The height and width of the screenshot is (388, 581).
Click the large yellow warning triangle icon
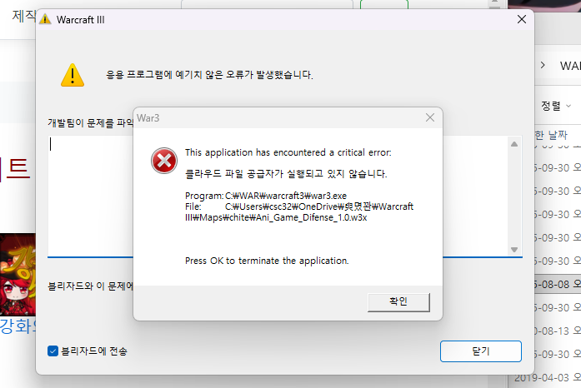(73, 75)
